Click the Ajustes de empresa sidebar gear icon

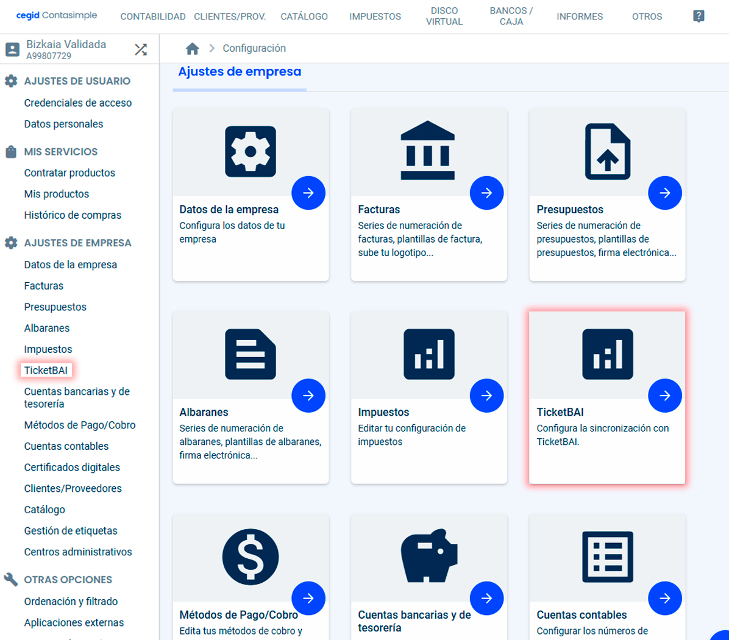[x=11, y=243]
